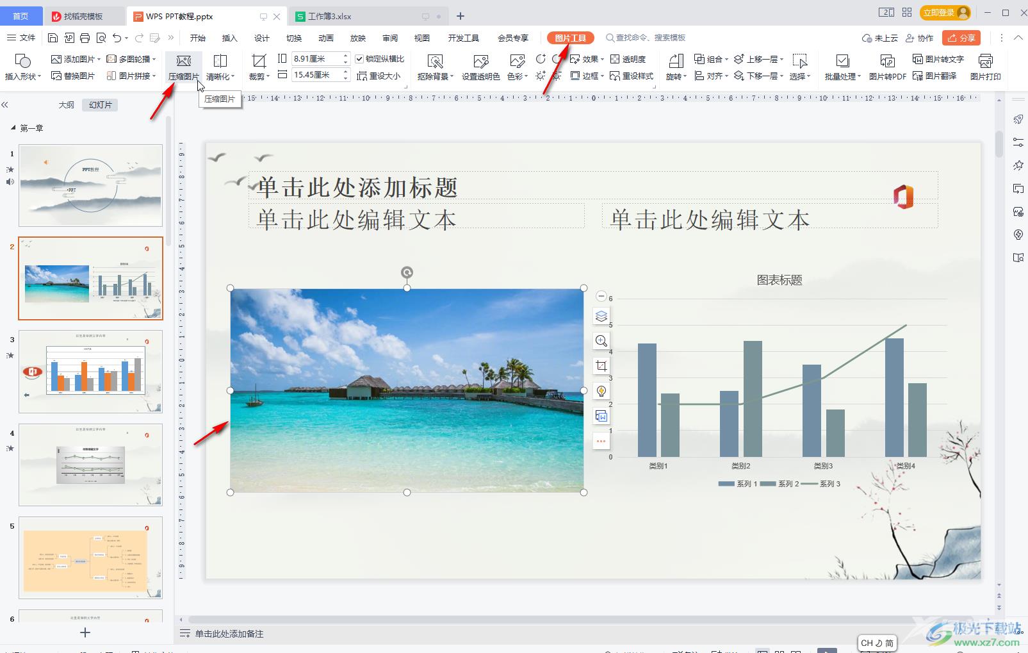The width and height of the screenshot is (1028, 653).
Task: Select the Crop (裁剪) tool
Action: click(259, 67)
